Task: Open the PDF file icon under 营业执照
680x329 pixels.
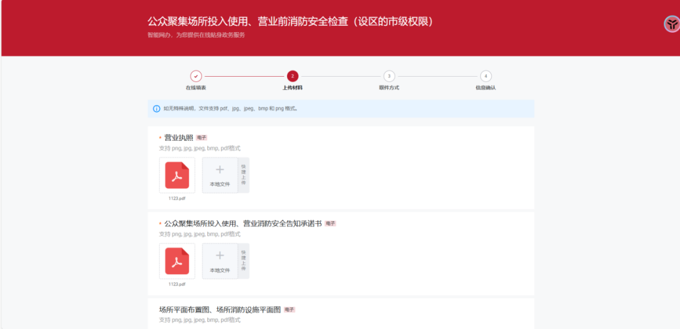Action: click(x=177, y=175)
